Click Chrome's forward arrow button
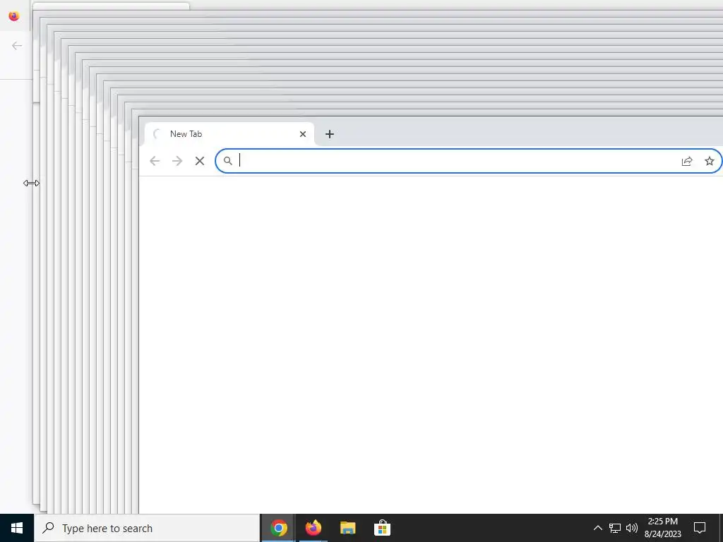The height and width of the screenshot is (542, 723). pos(177,161)
